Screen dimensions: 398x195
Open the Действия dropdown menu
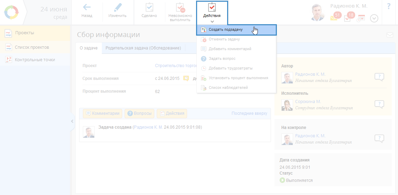212,12
